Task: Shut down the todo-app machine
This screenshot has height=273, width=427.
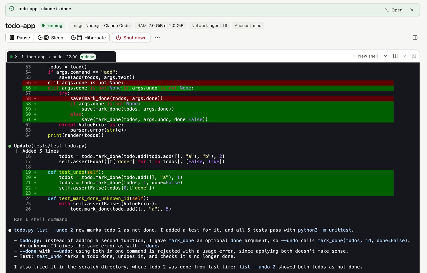Action: point(131,38)
